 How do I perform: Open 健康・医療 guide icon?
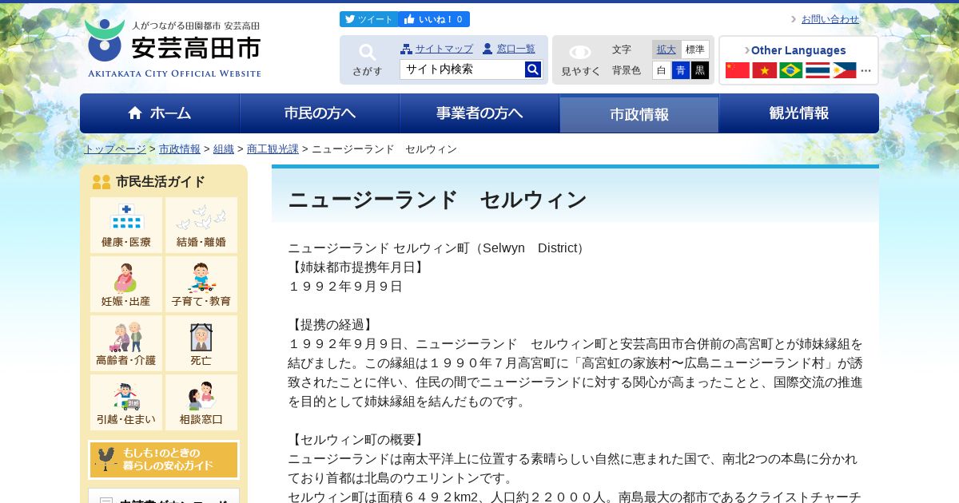coord(126,225)
